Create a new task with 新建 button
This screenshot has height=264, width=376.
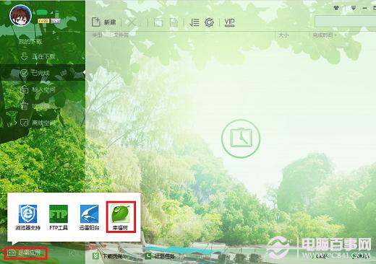pyautogui.click(x=104, y=22)
